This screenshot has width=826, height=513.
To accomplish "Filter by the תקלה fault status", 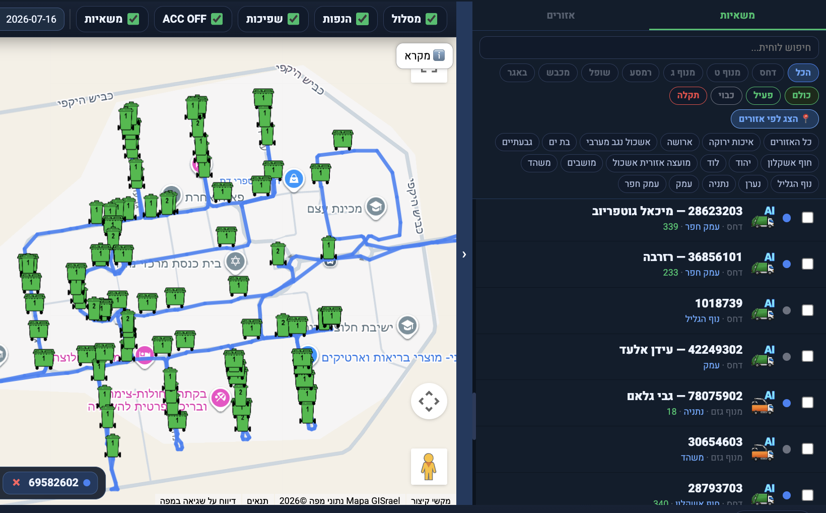I will (688, 95).
